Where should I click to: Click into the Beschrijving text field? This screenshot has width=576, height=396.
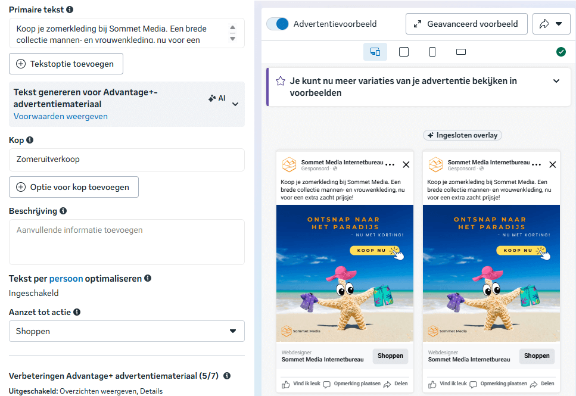coord(126,242)
